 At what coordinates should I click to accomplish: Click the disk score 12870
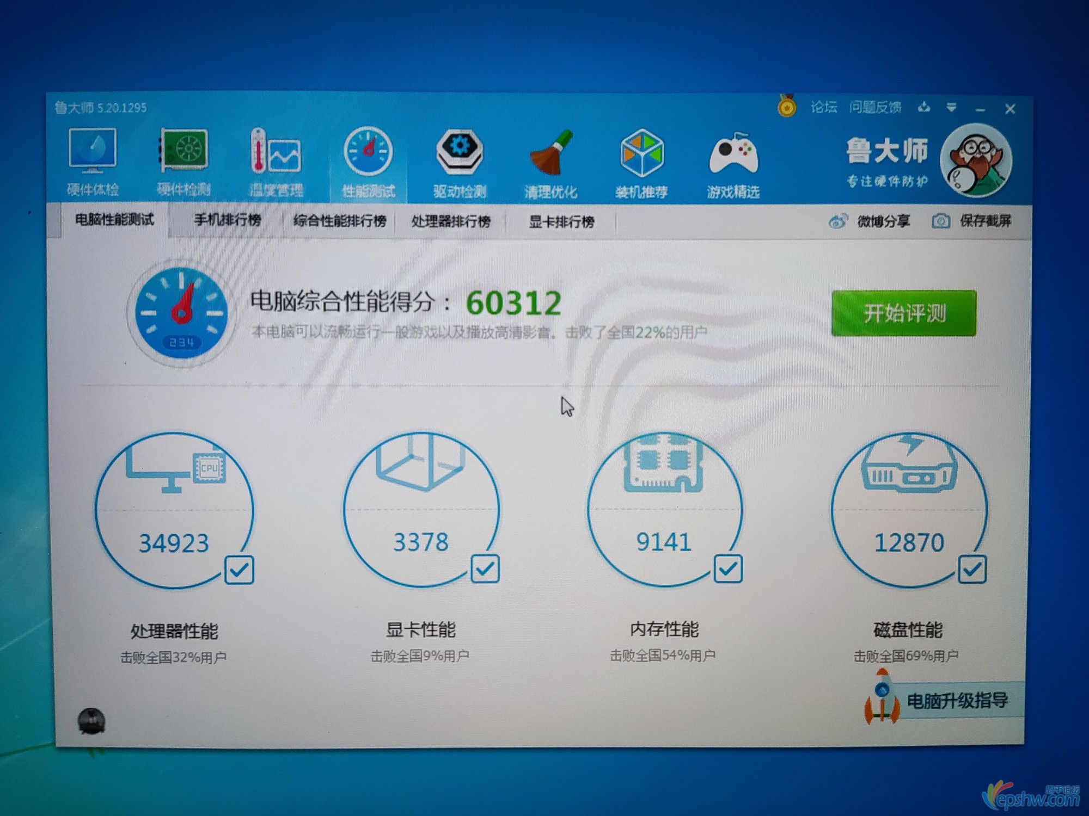pyautogui.click(x=909, y=542)
